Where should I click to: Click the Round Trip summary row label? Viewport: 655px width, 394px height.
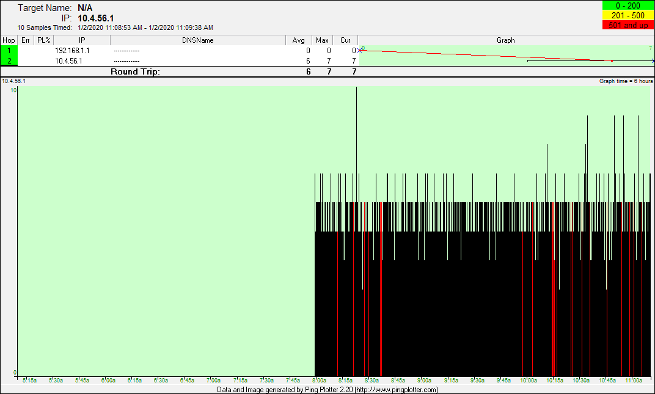point(135,71)
